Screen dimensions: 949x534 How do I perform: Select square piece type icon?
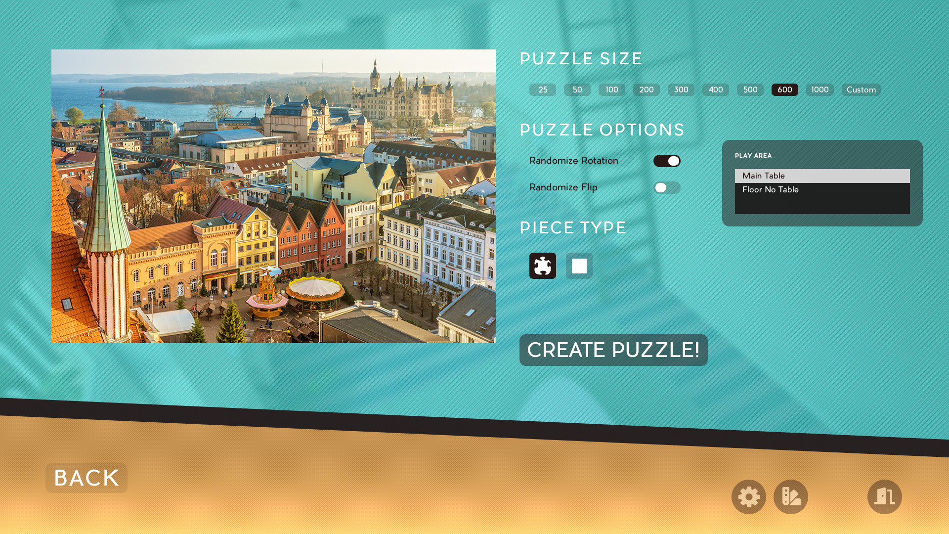click(x=579, y=266)
